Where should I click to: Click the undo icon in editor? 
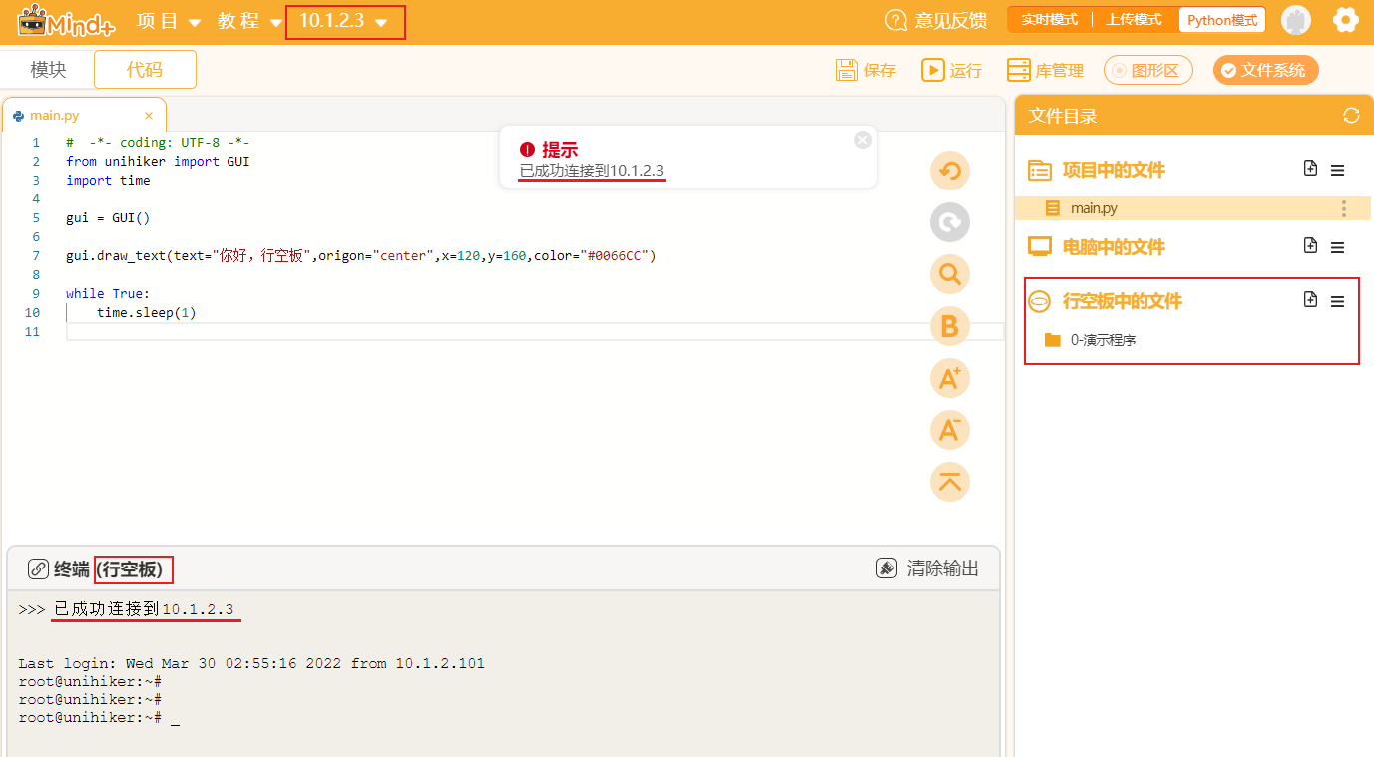(950, 171)
